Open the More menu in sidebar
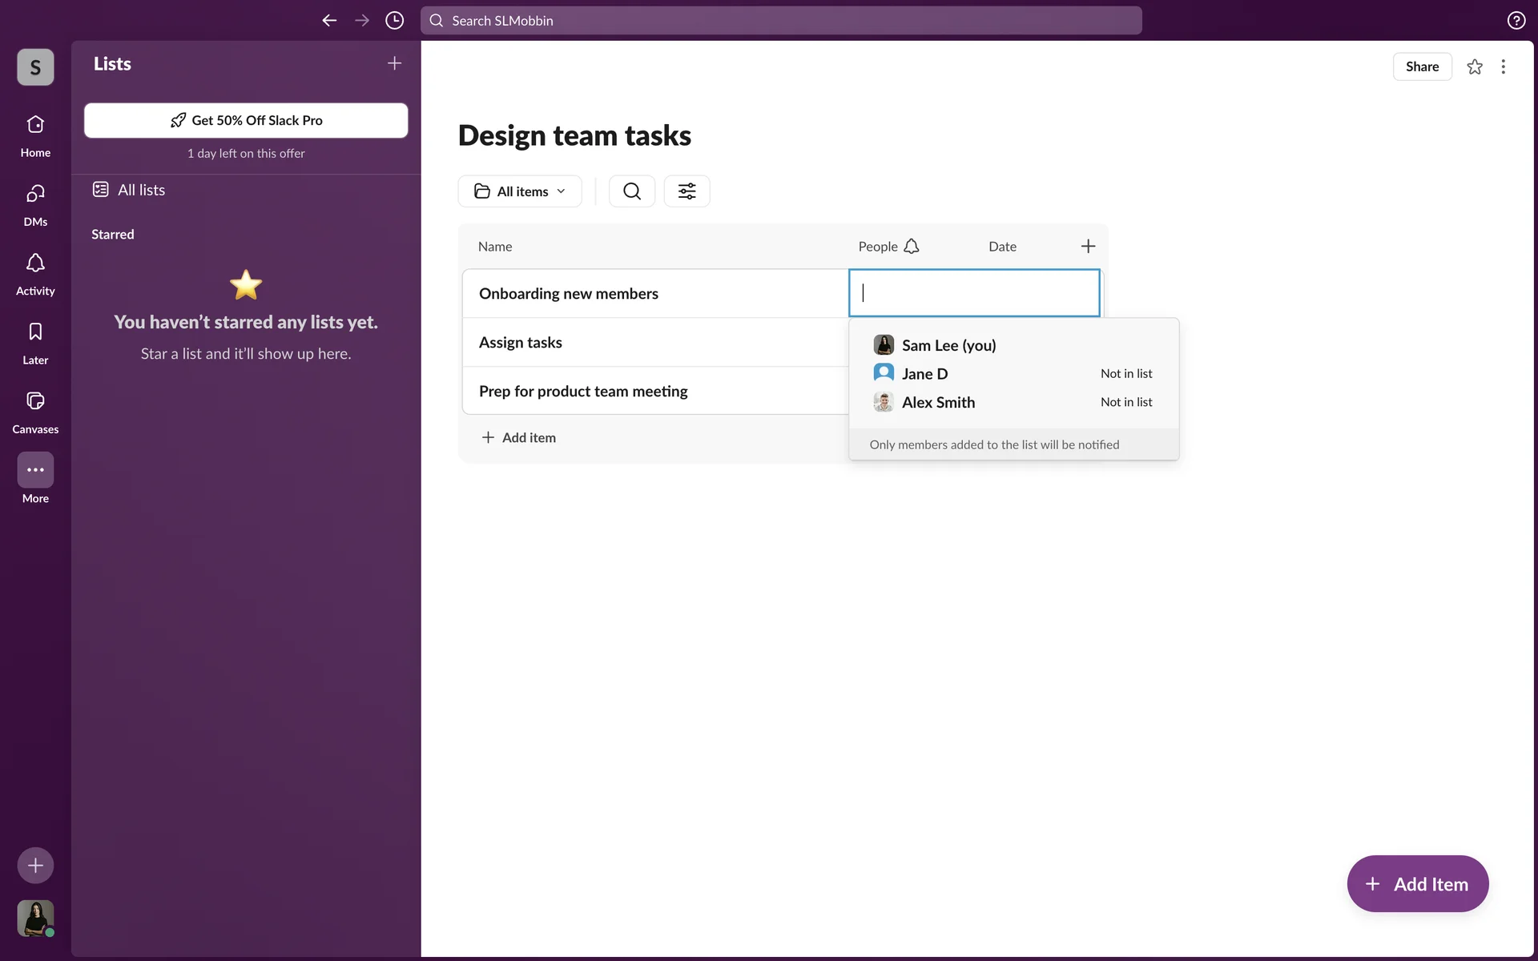Image resolution: width=1538 pixels, height=961 pixels. 35,471
